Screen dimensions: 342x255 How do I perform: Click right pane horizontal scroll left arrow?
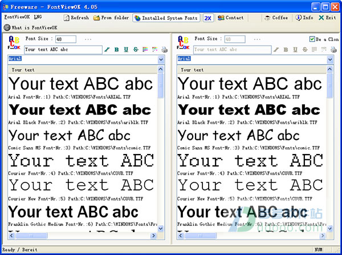(180, 236)
